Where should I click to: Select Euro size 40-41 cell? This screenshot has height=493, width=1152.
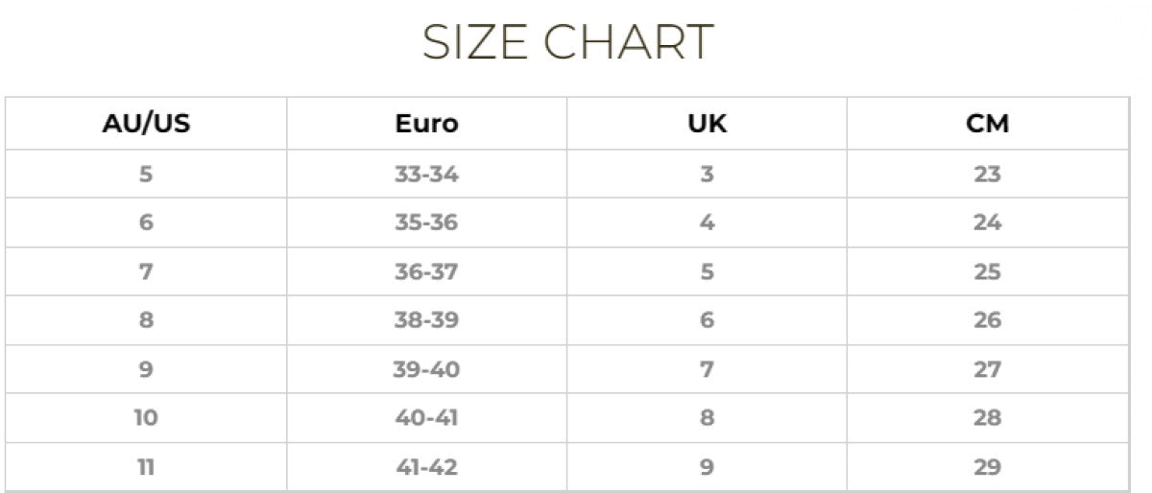[426, 418]
